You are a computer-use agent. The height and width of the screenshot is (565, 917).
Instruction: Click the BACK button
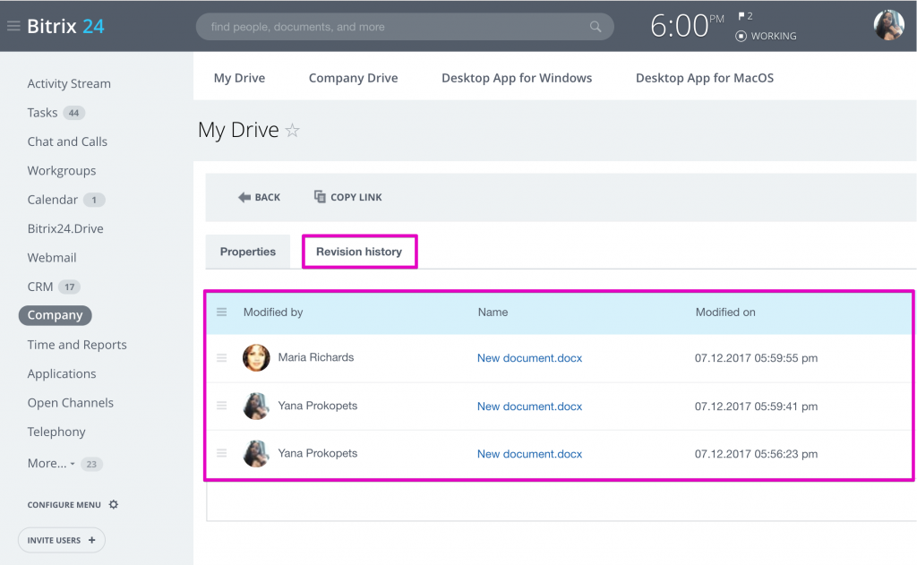pyautogui.click(x=259, y=197)
